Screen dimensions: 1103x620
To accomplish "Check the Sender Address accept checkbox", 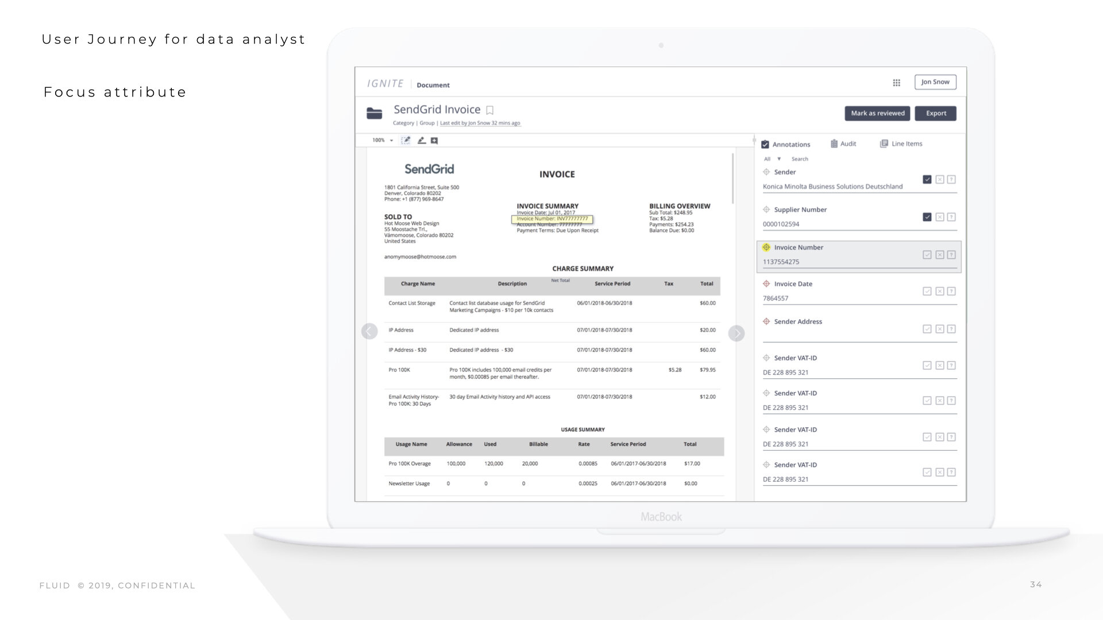I will pos(927,329).
